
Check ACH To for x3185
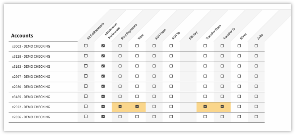tap(171, 96)
